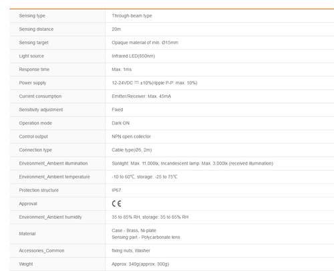This screenshot has height=271, width=334.
Task: Click the Current consumption label
Action: [x=40, y=96]
